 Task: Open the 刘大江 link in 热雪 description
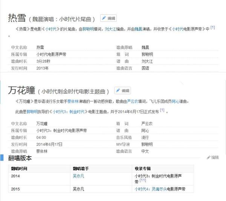(110, 29)
